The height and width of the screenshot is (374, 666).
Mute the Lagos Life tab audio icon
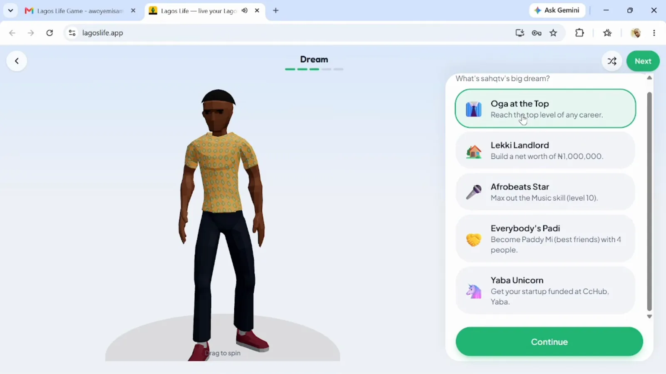tap(245, 10)
